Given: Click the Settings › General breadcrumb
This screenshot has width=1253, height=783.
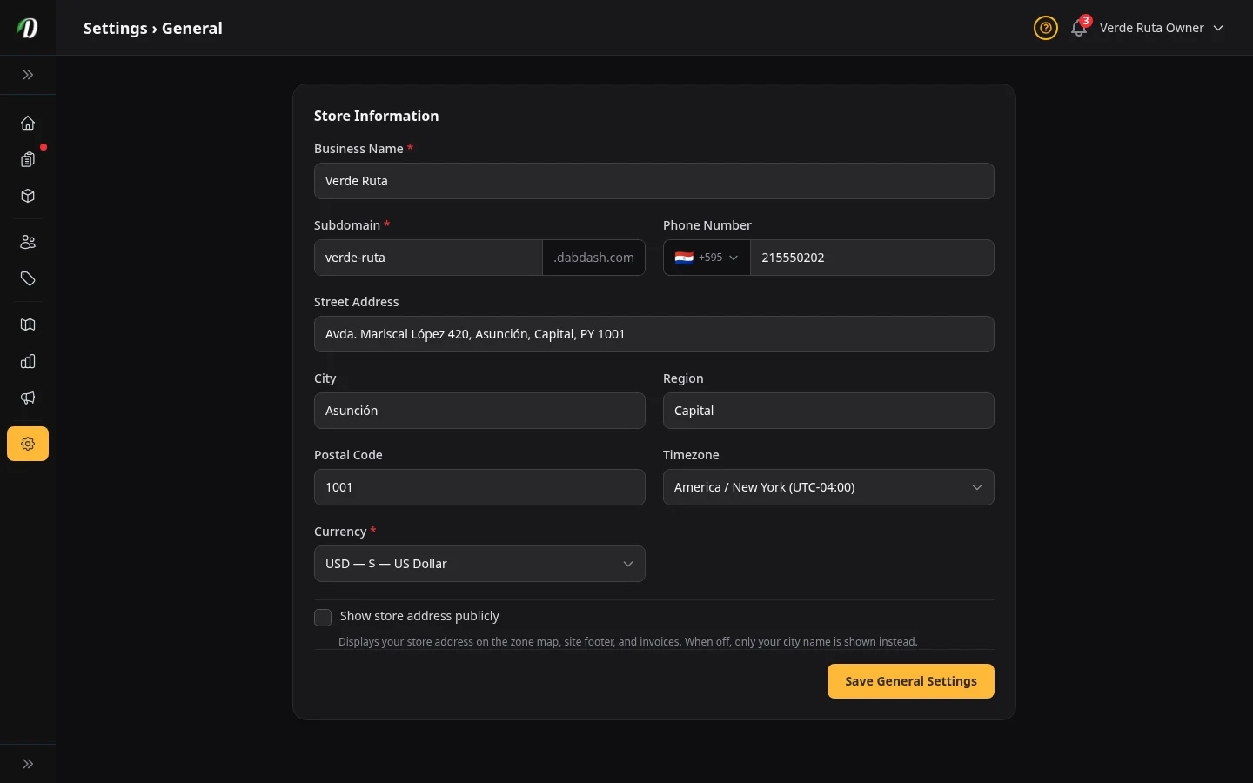Looking at the screenshot, I should pyautogui.click(x=153, y=28).
